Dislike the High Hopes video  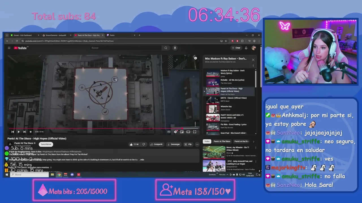tap(144, 144)
